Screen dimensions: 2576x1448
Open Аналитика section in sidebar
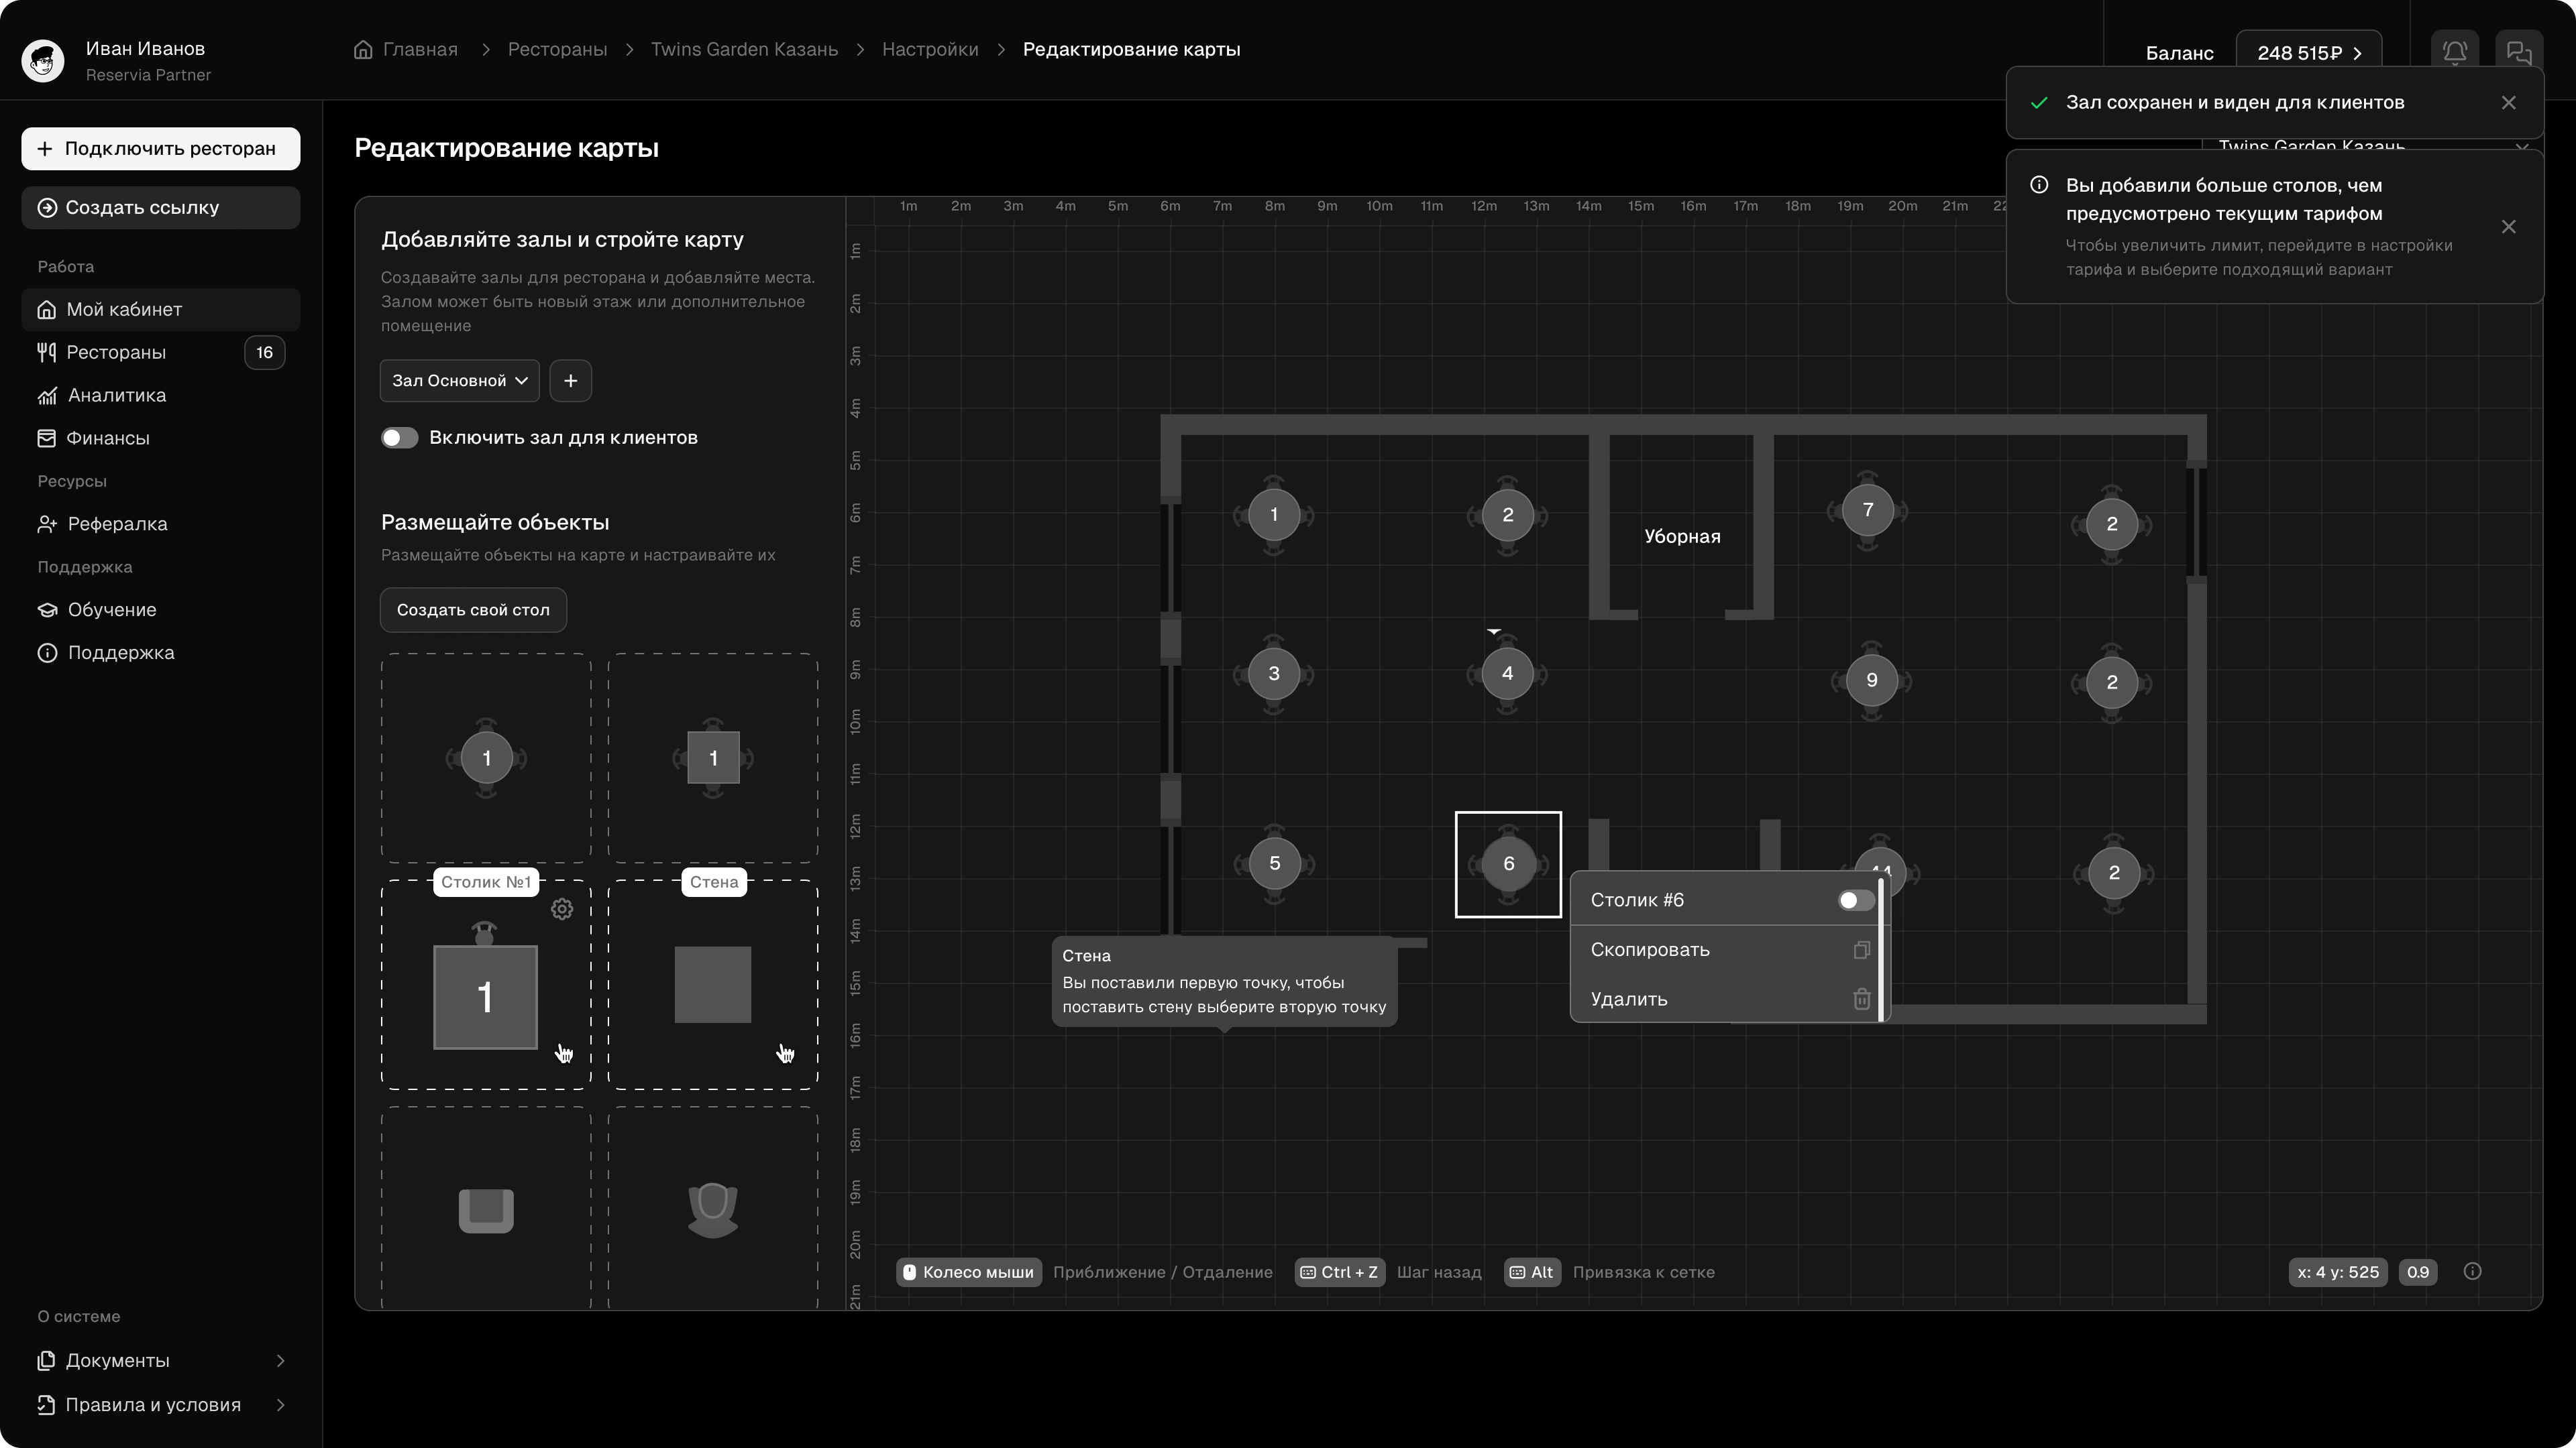click(x=116, y=395)
